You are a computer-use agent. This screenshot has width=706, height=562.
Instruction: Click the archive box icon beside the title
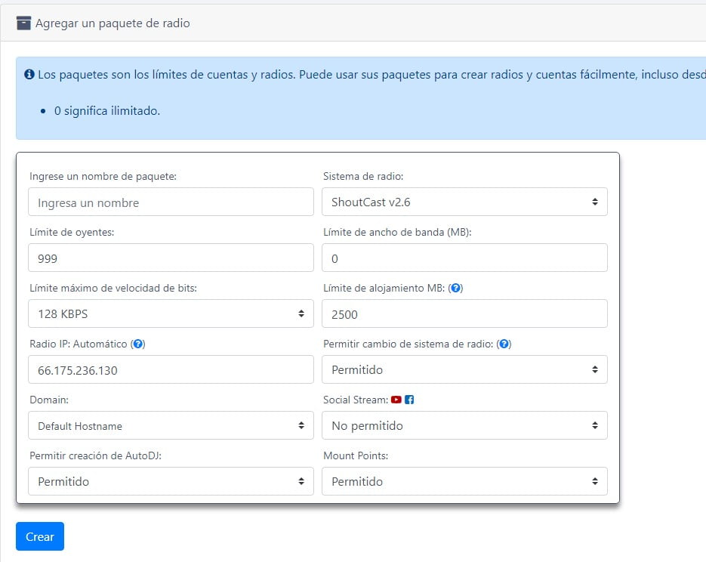[24, 23]
